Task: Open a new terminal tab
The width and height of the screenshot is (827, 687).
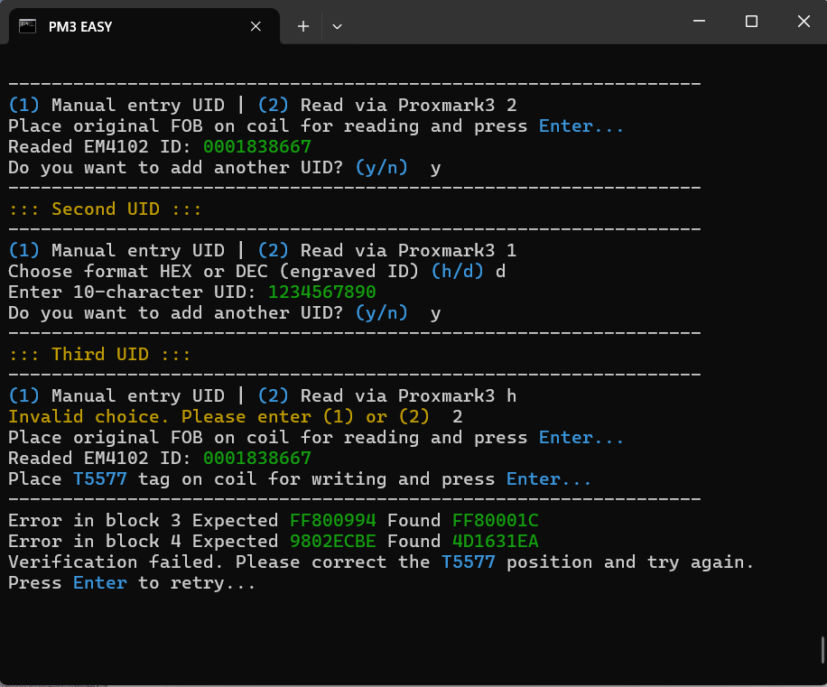Action: pos(303,26)
